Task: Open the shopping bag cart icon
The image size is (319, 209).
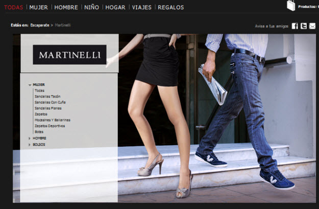Action: click(291, 6)
